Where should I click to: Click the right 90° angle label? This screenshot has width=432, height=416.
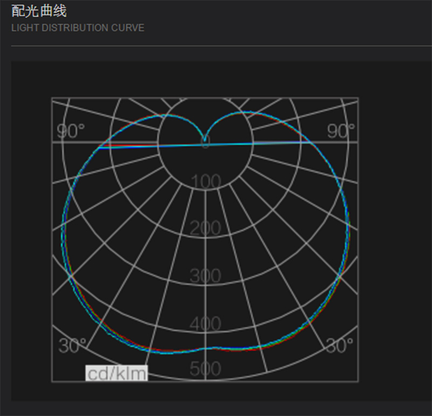(x=341, y=131)
